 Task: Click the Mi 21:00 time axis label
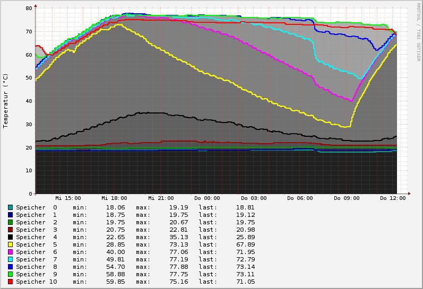tap(161, 198)
